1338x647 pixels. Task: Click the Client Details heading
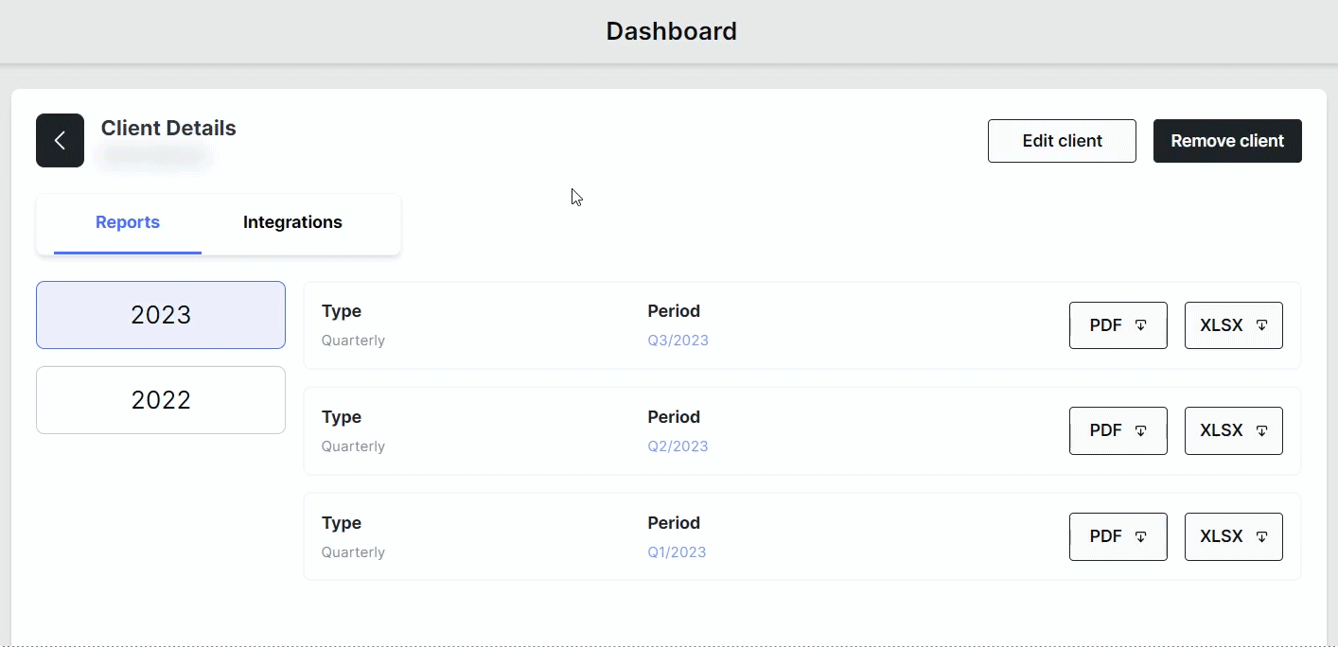tap(168, 129)
